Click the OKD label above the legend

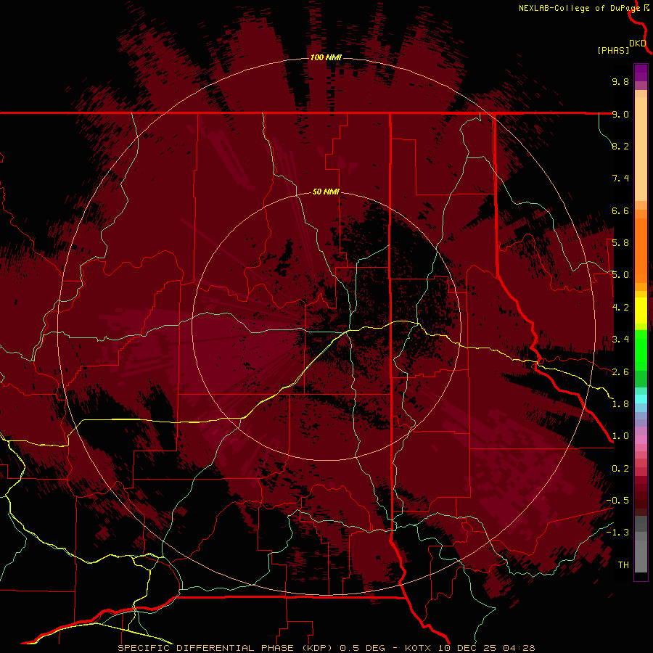(x=638, y=43)
